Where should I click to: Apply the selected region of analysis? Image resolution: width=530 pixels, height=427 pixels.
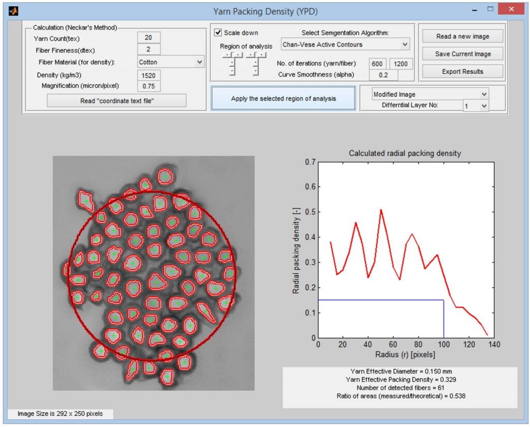click(283, 98)
